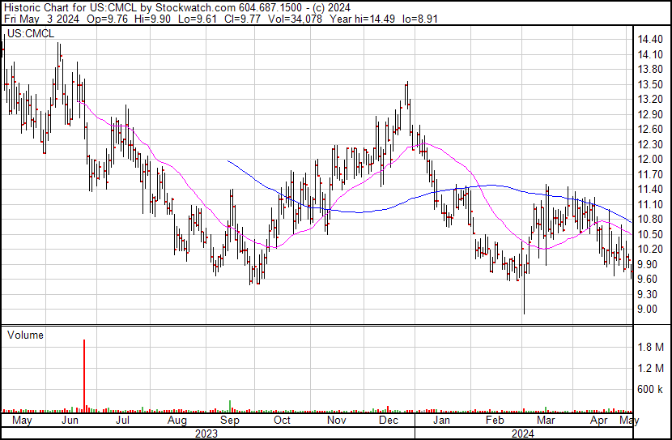Click the 1.8 M volume axis label
Image resolution: width=672 pixels, height=440 pixels.
(x=651, y=347)
